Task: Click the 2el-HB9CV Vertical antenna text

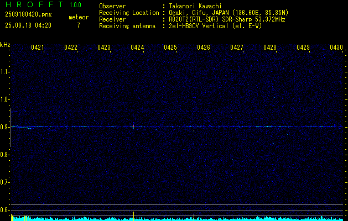Action: click(x=215, y=26)
